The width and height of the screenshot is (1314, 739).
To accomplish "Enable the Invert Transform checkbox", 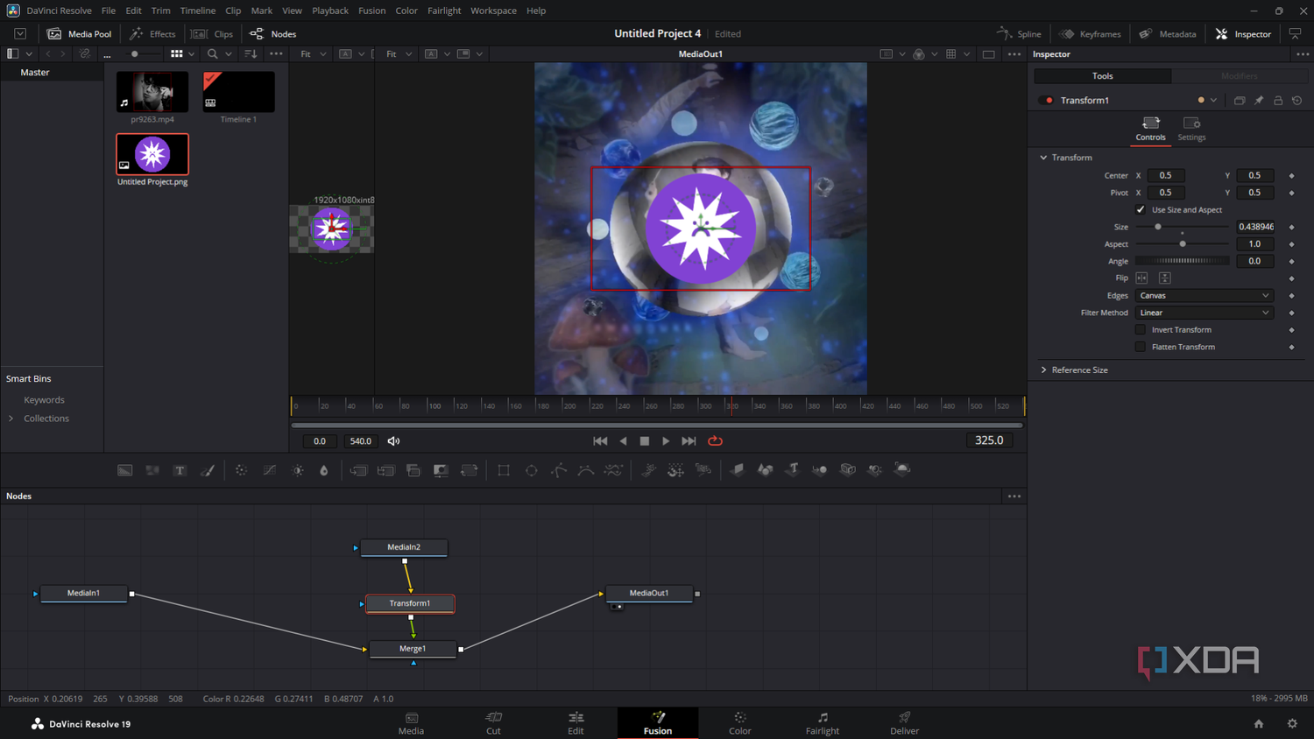I will pos(1141,330).
